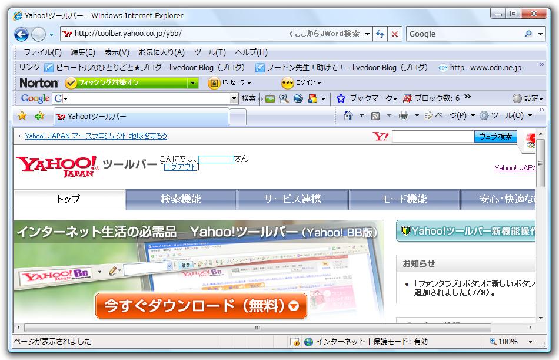Open search provider dropdown arrow

[540, 34]
